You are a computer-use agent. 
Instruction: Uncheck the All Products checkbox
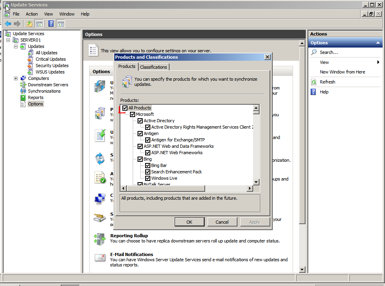(125, 108)
